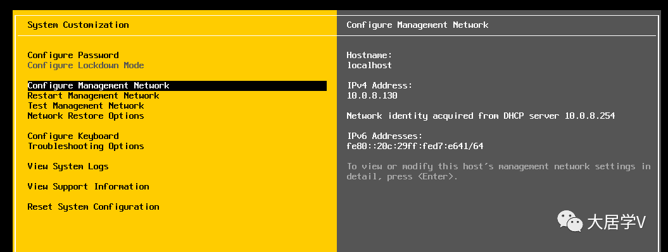
Task: Click the hostname value localhost
Action: 369,66
